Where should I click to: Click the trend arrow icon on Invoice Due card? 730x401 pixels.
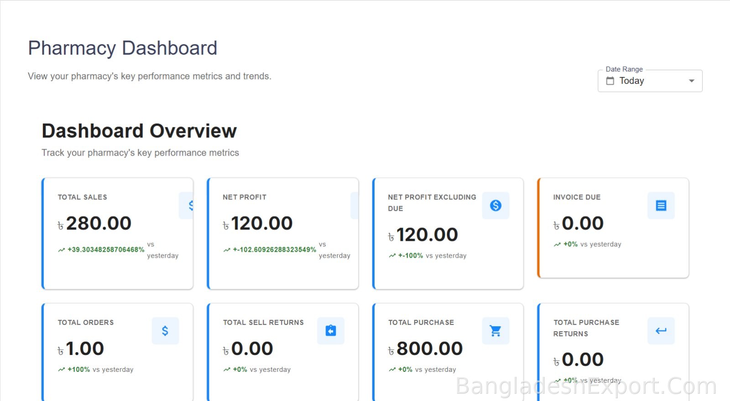pos(557,245)
